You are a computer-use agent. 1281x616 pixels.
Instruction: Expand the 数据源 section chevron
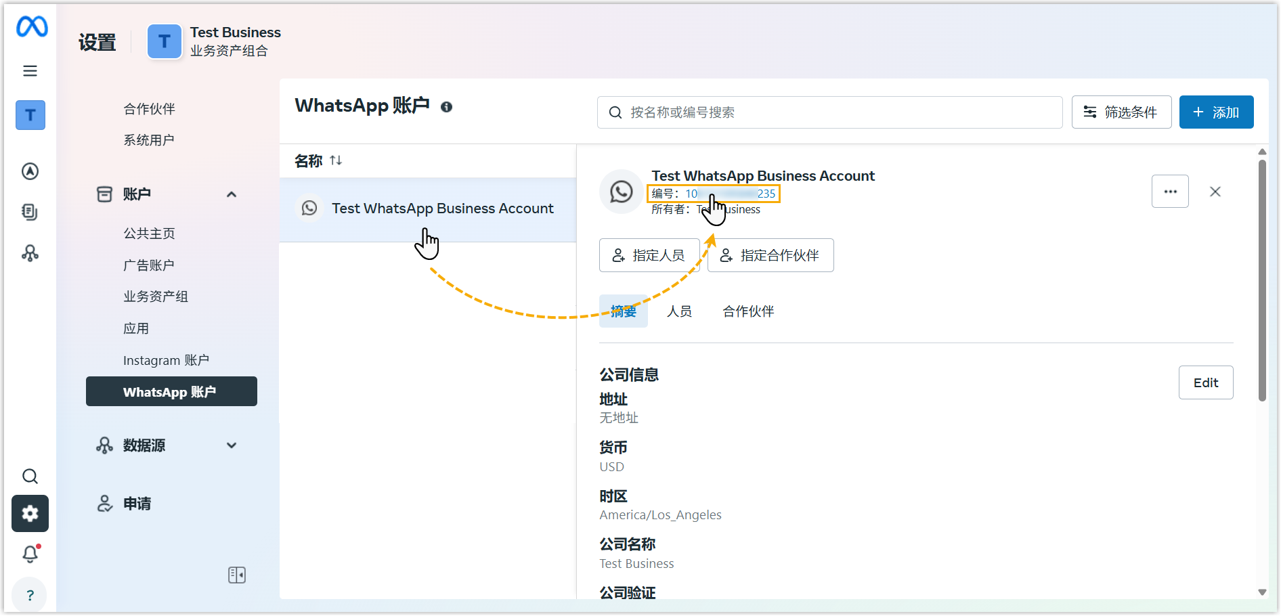(232, 445)
